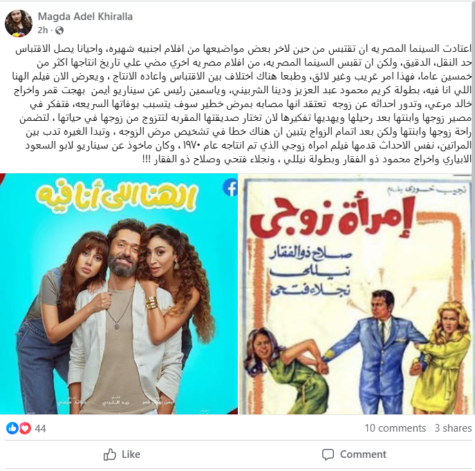Click the speech bubble icon beside Comment
This screenshot has height=471, width=475.
pos(328,454)
